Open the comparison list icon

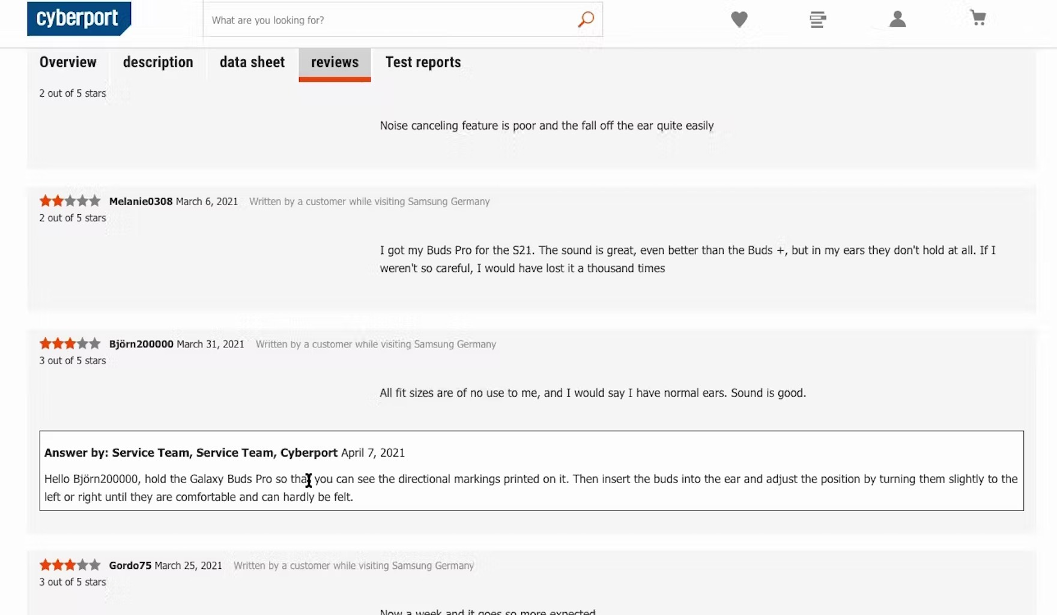(817, 20)
